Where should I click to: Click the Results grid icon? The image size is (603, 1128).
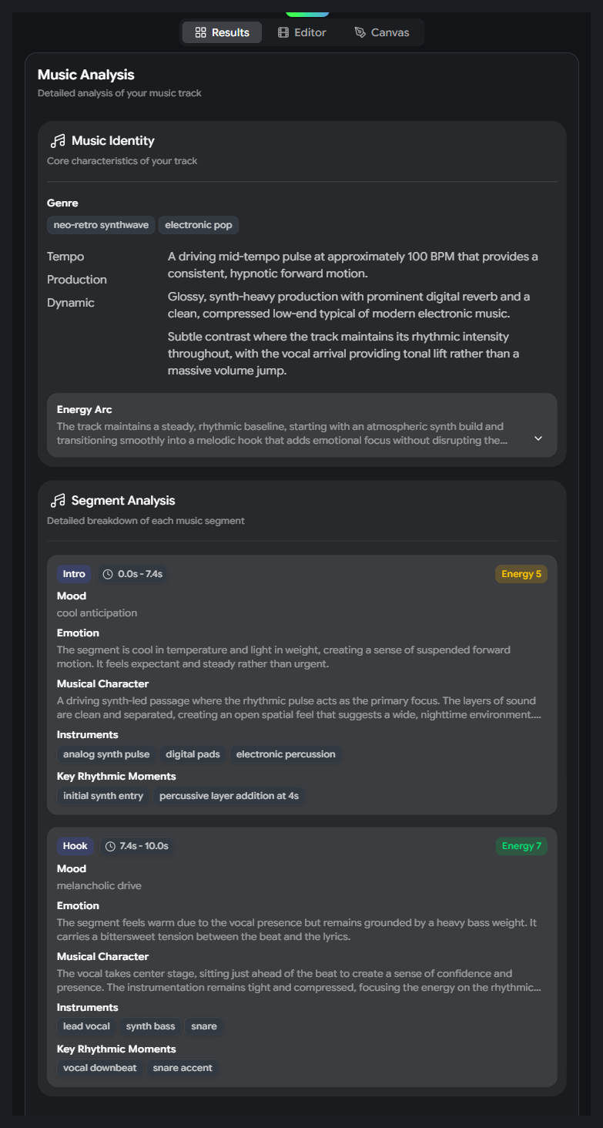[x=200, y=32]
